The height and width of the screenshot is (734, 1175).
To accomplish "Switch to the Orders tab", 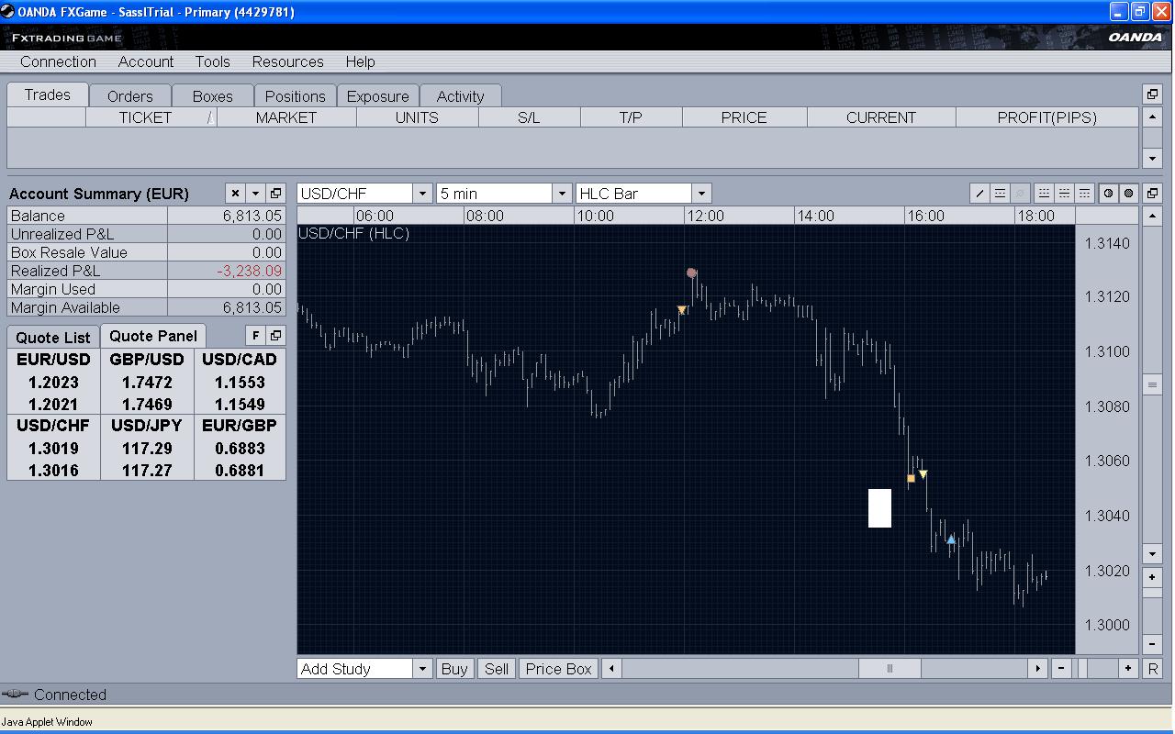I will 130,96.
